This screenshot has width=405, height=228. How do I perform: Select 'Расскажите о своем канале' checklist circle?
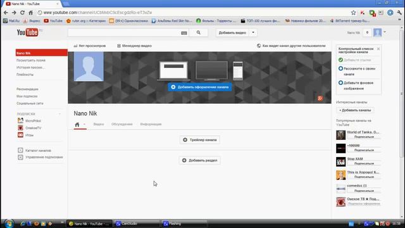pyautogui.click(x=340, y=68)
